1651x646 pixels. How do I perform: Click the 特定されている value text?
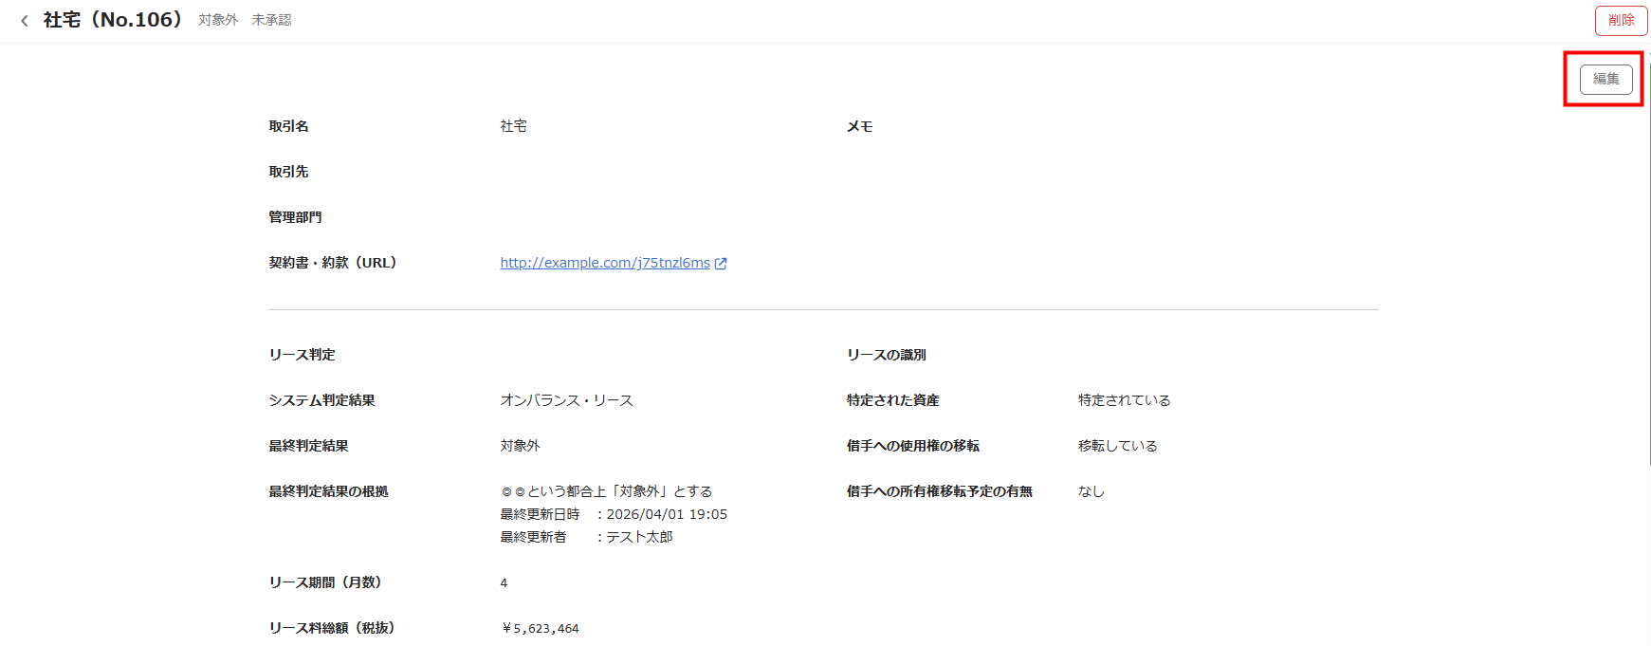(1124, 400)
